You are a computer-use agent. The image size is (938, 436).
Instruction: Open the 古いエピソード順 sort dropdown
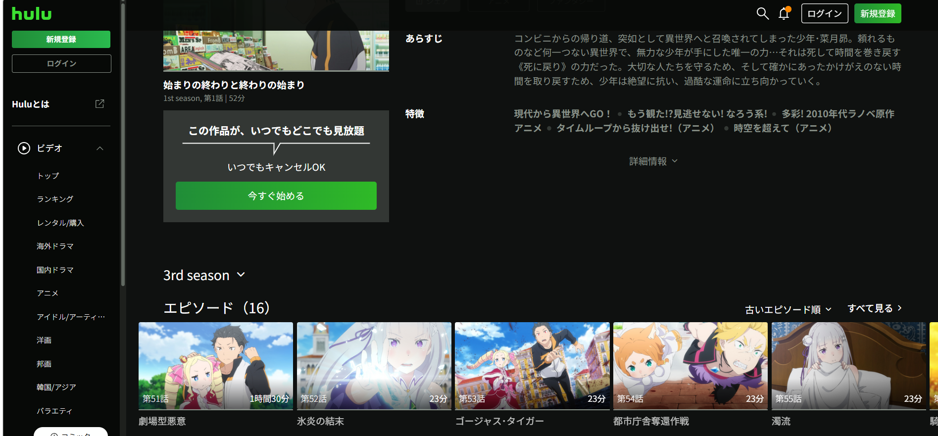(788, 309)
